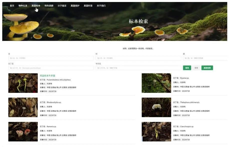Click the green 查询 search button
The height and width of the screenshot is (147, 230).
pos(187,68)
